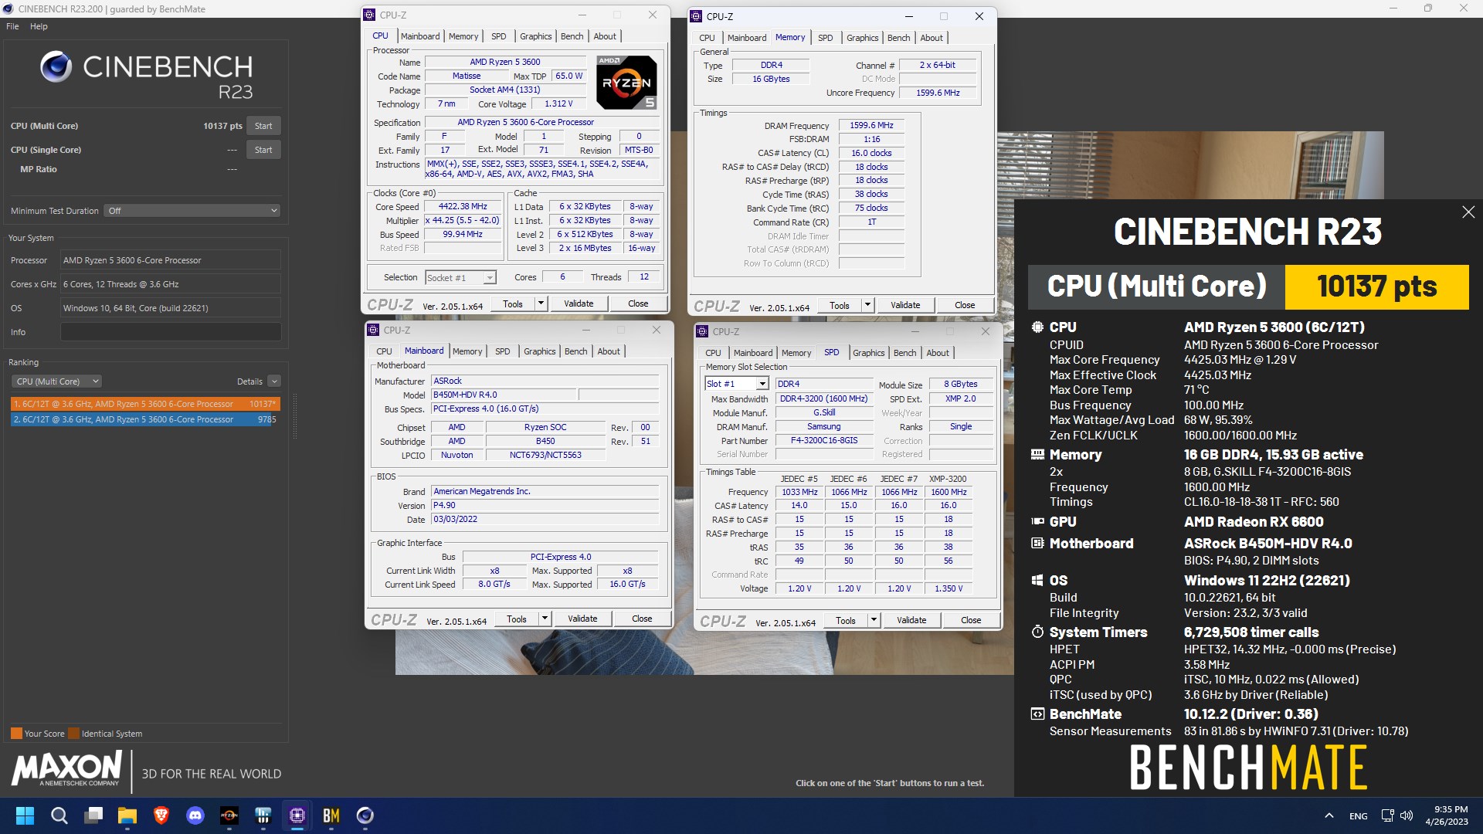Screen dimensions: 1483x834
Task: Select second ranking entry with 9785 score
Action: tap(145, 419)
